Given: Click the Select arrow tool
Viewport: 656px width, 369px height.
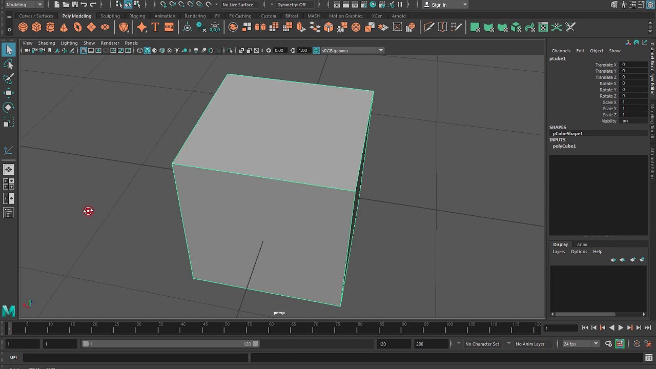Looking at the screenshot, I should [x=9, y=50].
